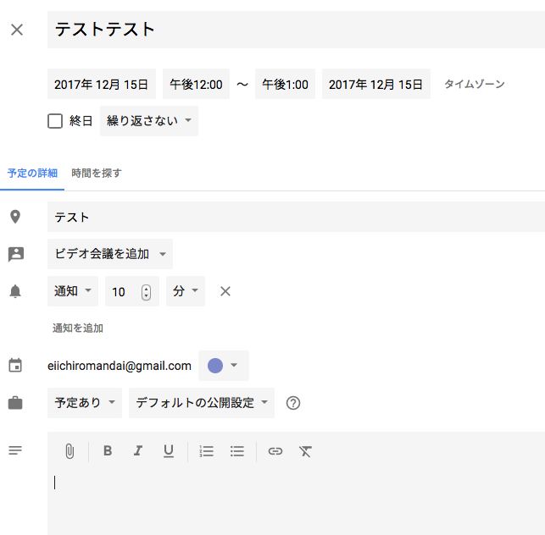Toggle italic formatting in description toolbar

[138, 450]
